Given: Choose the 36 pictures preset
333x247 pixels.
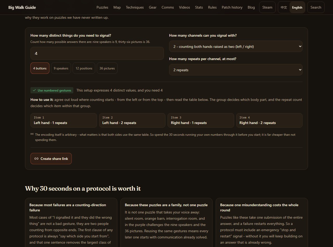Looking at the screenshot, I should [x=107, y=68].
